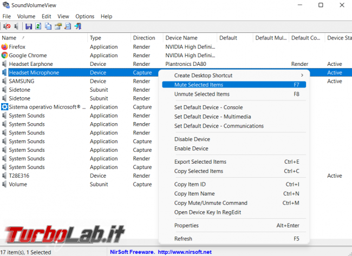Click the gear icon for Sistema operativo Microsoft
Screen dimensions: 352x256
tap(4, 107)
